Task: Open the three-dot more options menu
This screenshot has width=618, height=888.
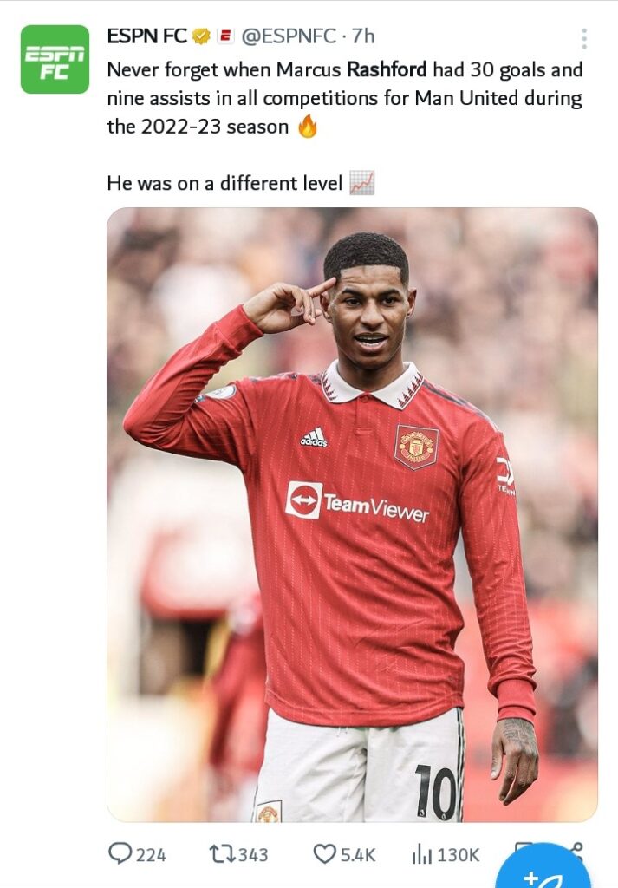Action: [584, 38]
